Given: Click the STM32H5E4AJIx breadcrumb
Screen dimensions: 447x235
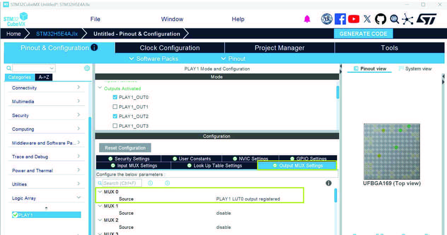Looking at the screenshot, I should [57, 34].
